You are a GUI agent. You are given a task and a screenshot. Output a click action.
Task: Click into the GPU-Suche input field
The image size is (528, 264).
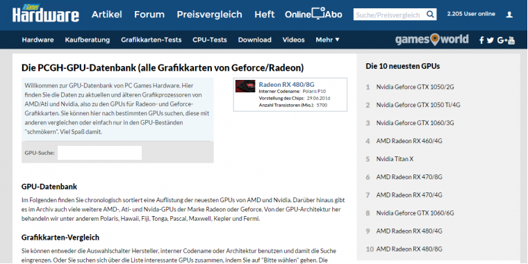pyautogui.click(x=99, y=153)
